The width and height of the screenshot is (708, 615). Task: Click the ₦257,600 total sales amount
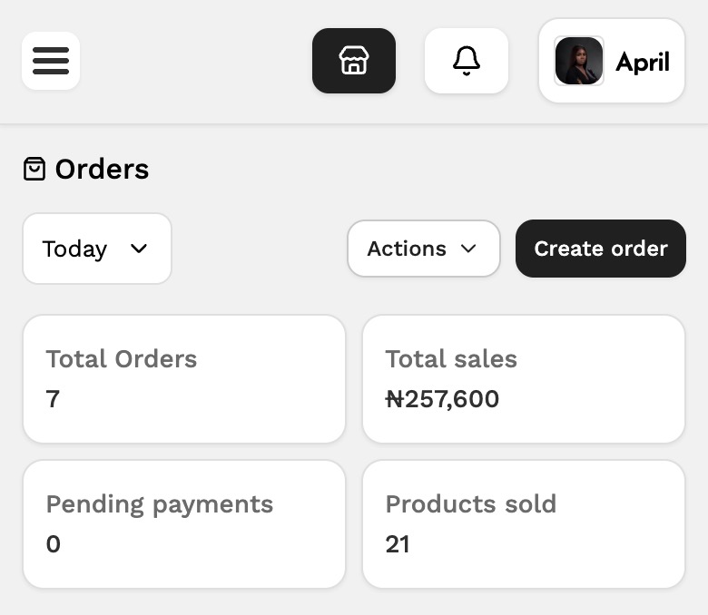point(442,399)
